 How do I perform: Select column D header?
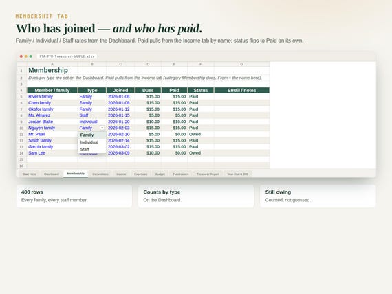point(148,64)
